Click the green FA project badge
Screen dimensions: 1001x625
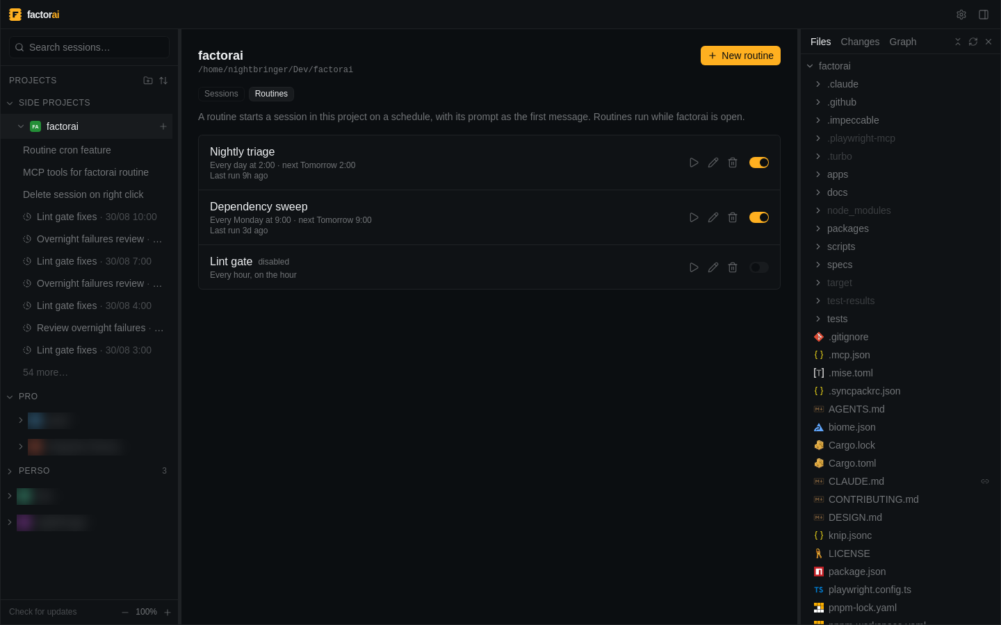click(35, 126)
